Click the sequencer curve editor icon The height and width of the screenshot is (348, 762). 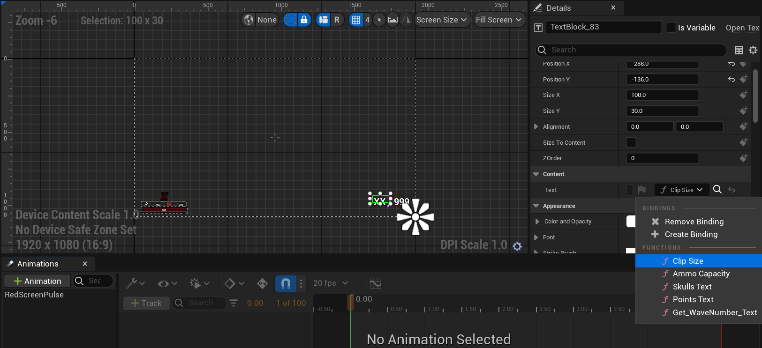pos(376,283)
